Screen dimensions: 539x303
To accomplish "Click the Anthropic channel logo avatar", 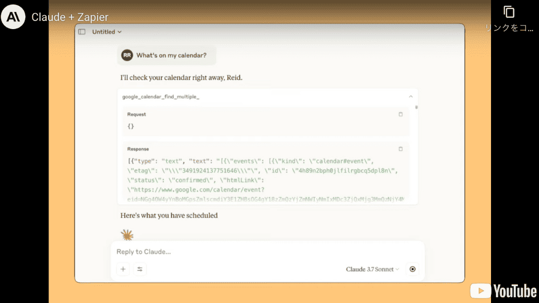I will click(13, 17).
